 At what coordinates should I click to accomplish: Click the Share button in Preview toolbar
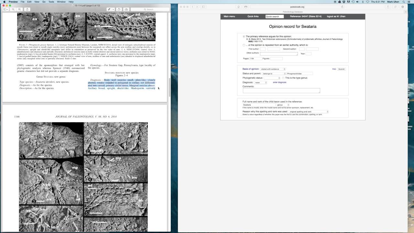(27, 9)
